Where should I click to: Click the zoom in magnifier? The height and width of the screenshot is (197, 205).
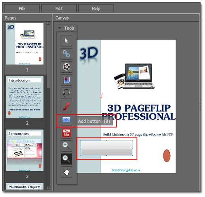click(66, 146)
